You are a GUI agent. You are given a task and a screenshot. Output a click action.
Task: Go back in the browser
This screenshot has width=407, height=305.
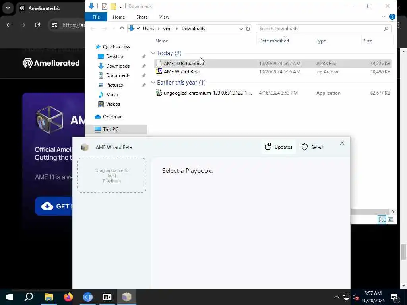[x=9, y=25]
